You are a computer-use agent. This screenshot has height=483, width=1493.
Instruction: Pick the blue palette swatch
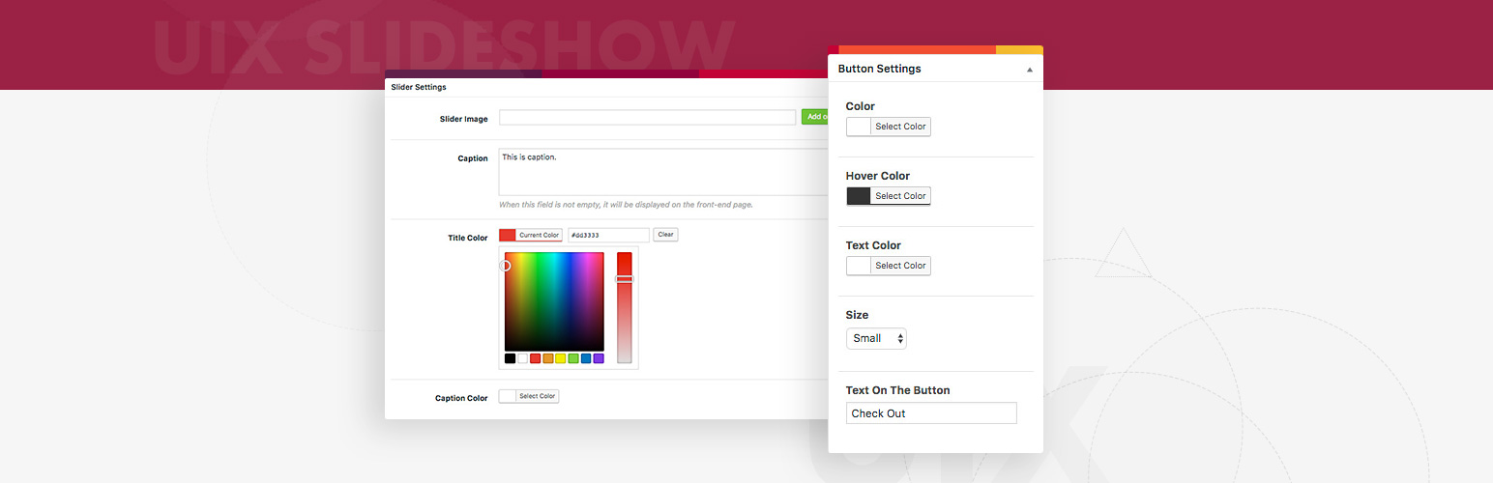click(x=586, y=358)
